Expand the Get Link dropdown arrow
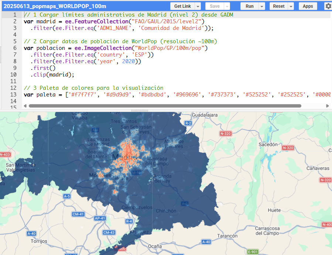Screen dimensions: 332x255 pyautogui.click(x=198, y=6)
